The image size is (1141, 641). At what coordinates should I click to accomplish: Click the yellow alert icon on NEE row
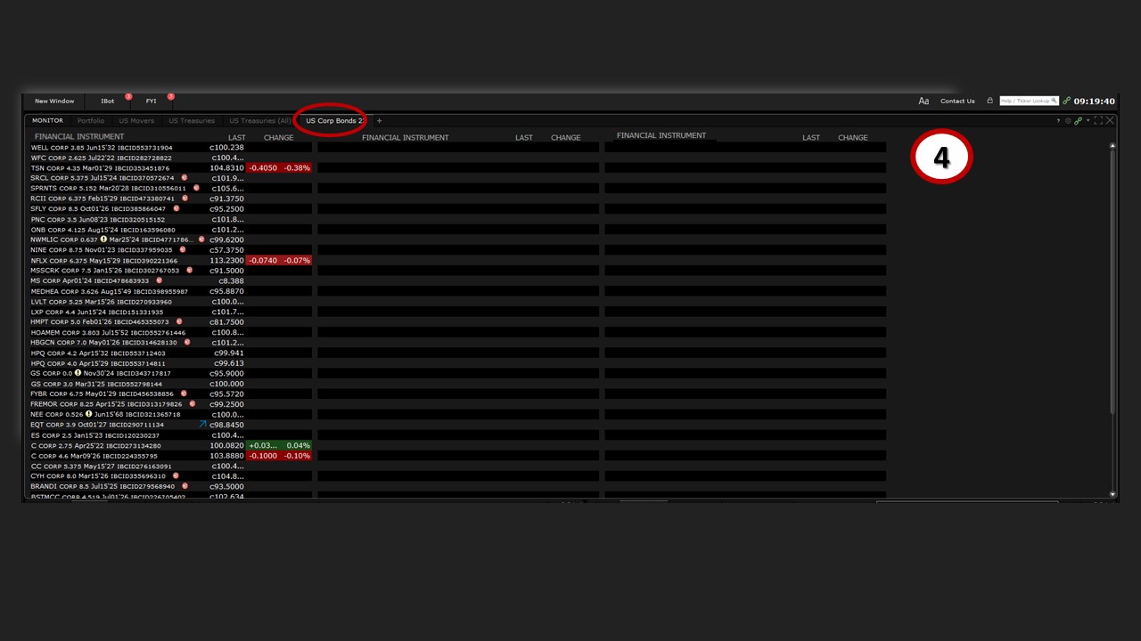click(88, 414)
